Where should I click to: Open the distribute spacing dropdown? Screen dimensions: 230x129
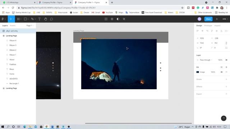click(226, 31)
